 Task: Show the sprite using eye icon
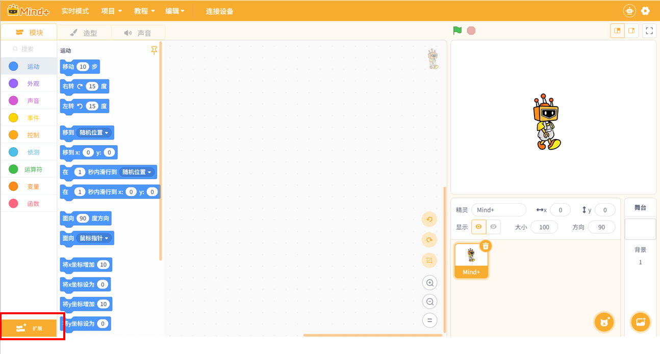(x=478, y=227)
